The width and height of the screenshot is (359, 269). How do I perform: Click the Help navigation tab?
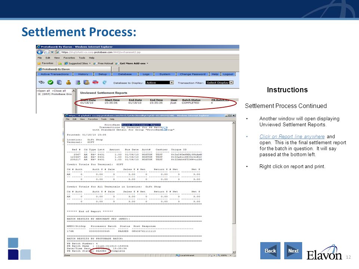pyautogui.click(x=215, y=74)
